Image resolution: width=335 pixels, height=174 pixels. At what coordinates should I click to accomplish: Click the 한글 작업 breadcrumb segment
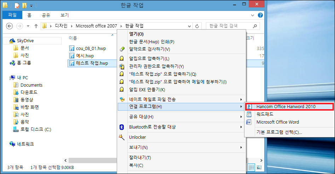pos(134,26)
